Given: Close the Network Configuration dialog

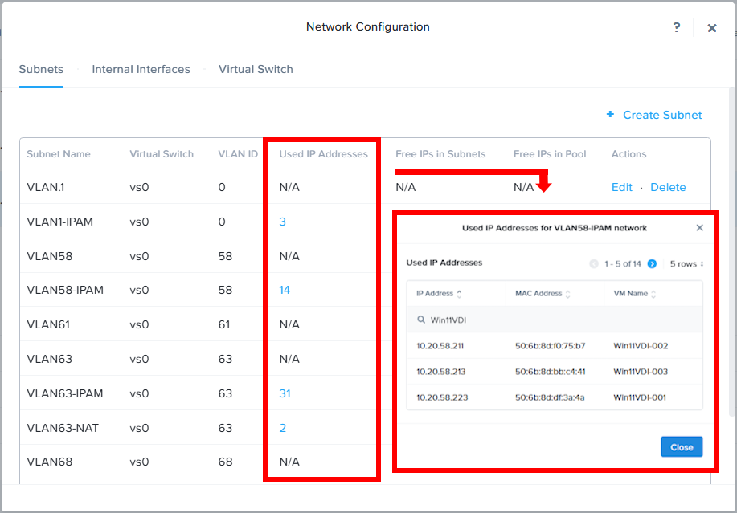Looking at the screenshot, I should [711, 28].
